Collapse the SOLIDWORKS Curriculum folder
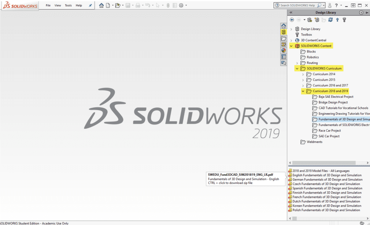Image resolution: width=370 pixels, height=225 pixels. (x=297, y=69)
